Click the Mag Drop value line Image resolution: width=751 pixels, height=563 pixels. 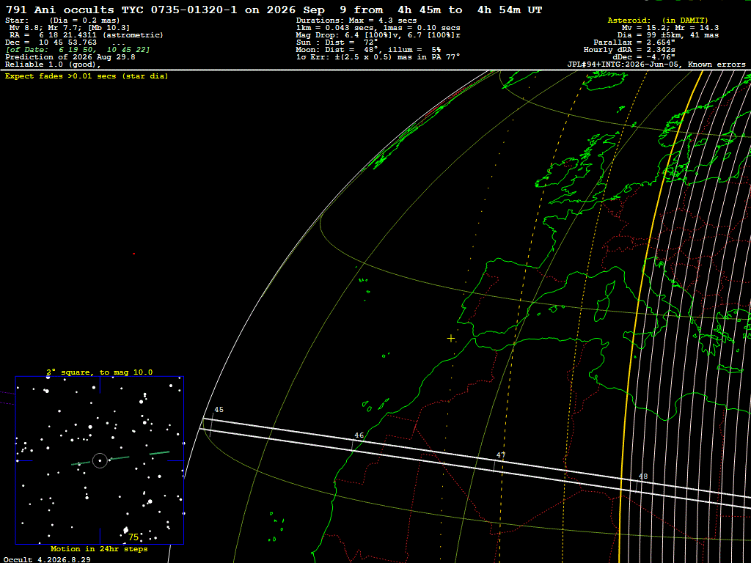click(x=378, y=35)
